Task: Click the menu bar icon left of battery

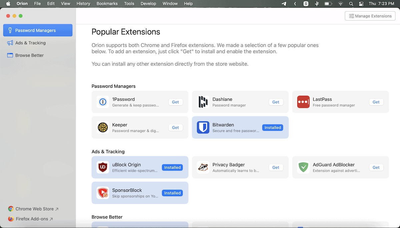Action: (317, 4)
